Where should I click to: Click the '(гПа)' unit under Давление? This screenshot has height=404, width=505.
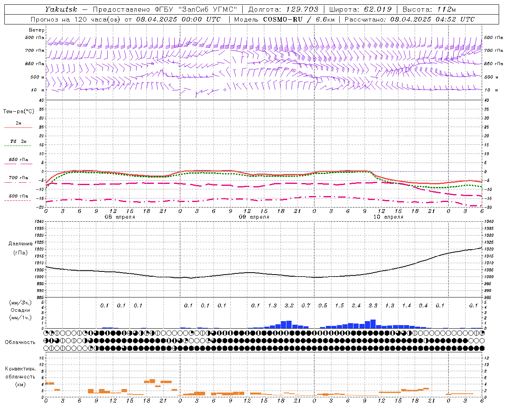click(x=21, y=253)
